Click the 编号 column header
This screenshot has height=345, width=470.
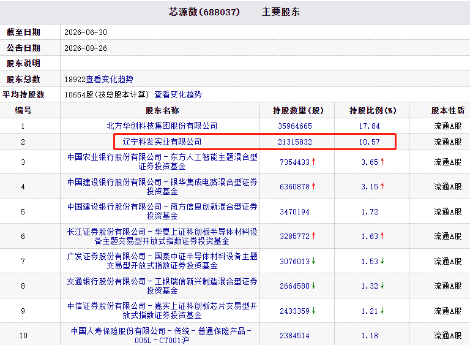23,110
